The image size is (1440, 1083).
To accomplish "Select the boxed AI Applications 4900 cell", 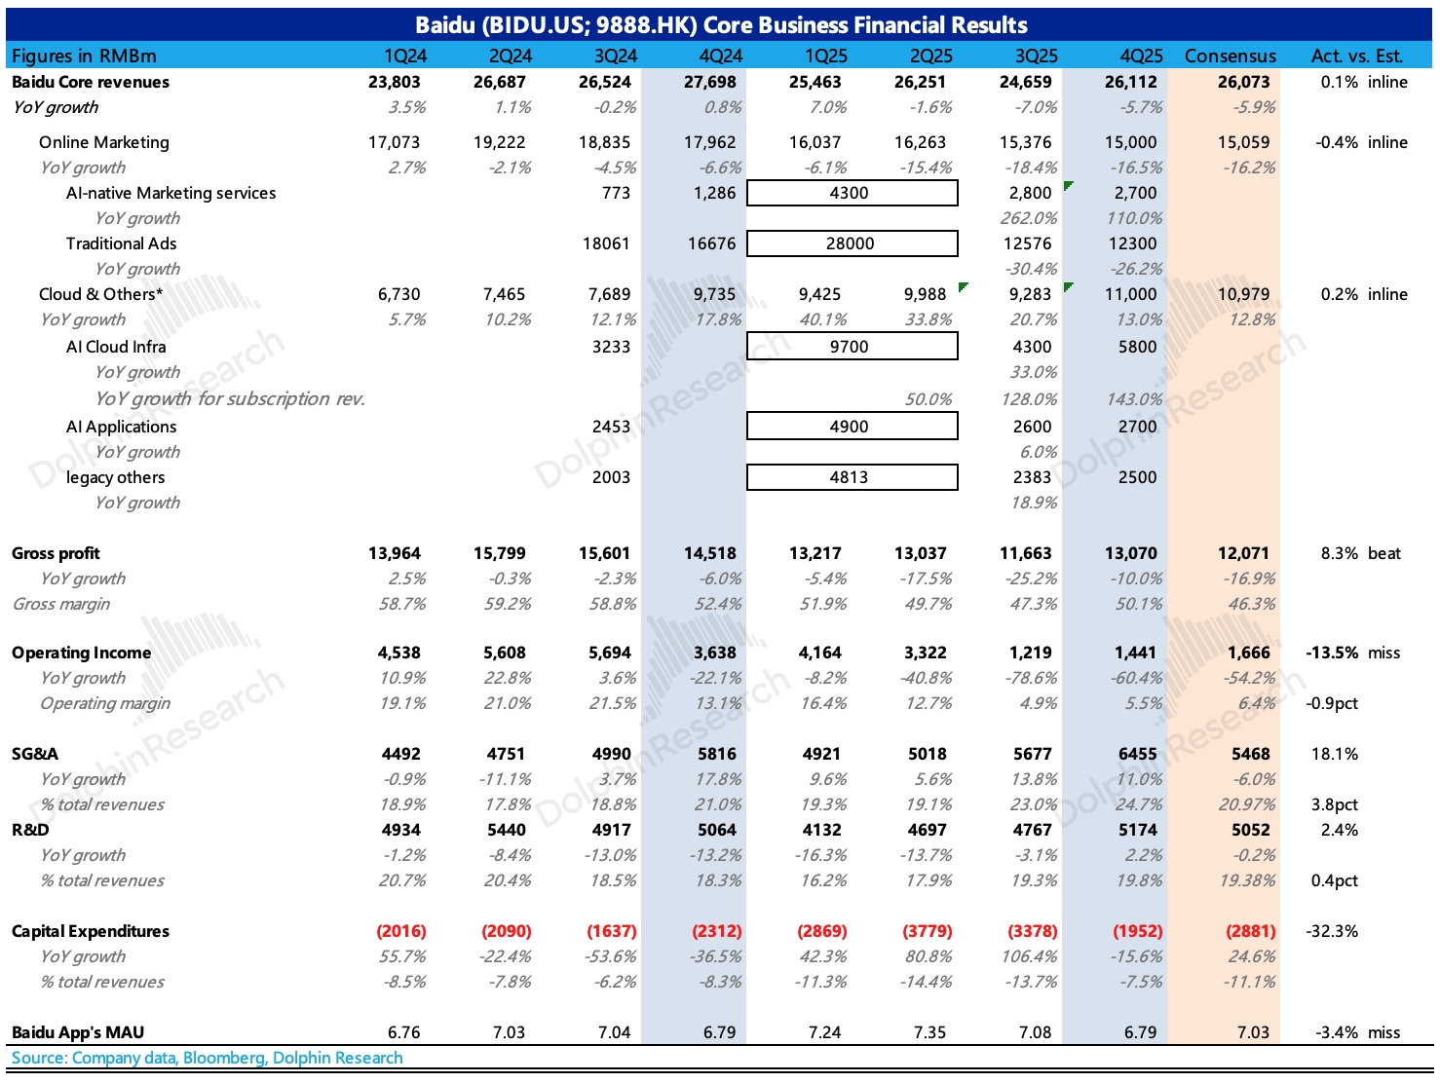I will pyautogui.click(x=852, y=427).
